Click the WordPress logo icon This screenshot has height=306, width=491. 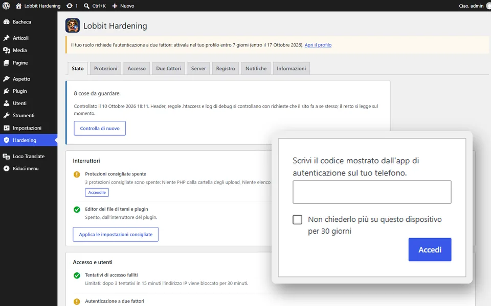point(6,6)
